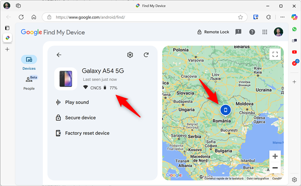Image resolution: width=301 pixels, height=186 pixels.
Task: Go back to the device list arrow
Action: click(x=59, y=55)
